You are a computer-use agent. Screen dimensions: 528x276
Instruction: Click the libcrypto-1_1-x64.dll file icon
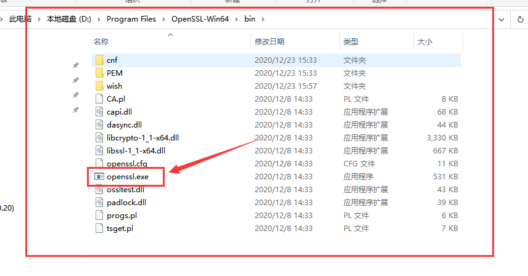coord(99,137)
